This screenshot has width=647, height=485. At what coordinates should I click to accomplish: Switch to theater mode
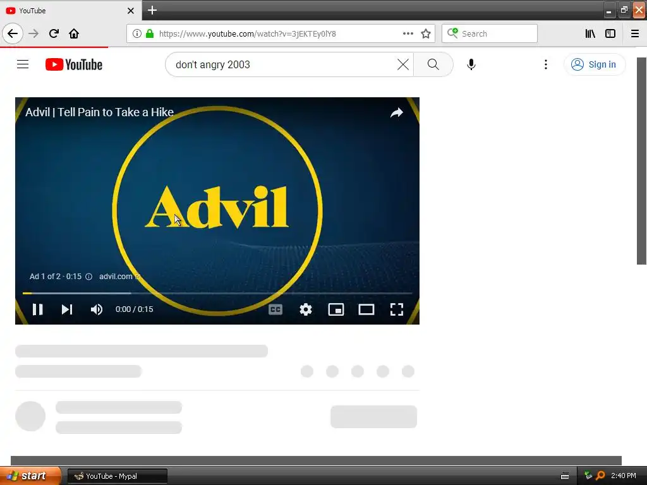(366, 309)
